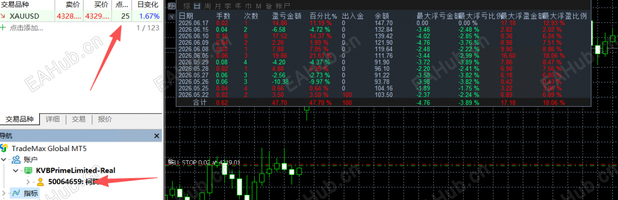Click the 2026.06.15 date row
The height and width of the screenshot is (200, 618).
[x=194, y=29]
